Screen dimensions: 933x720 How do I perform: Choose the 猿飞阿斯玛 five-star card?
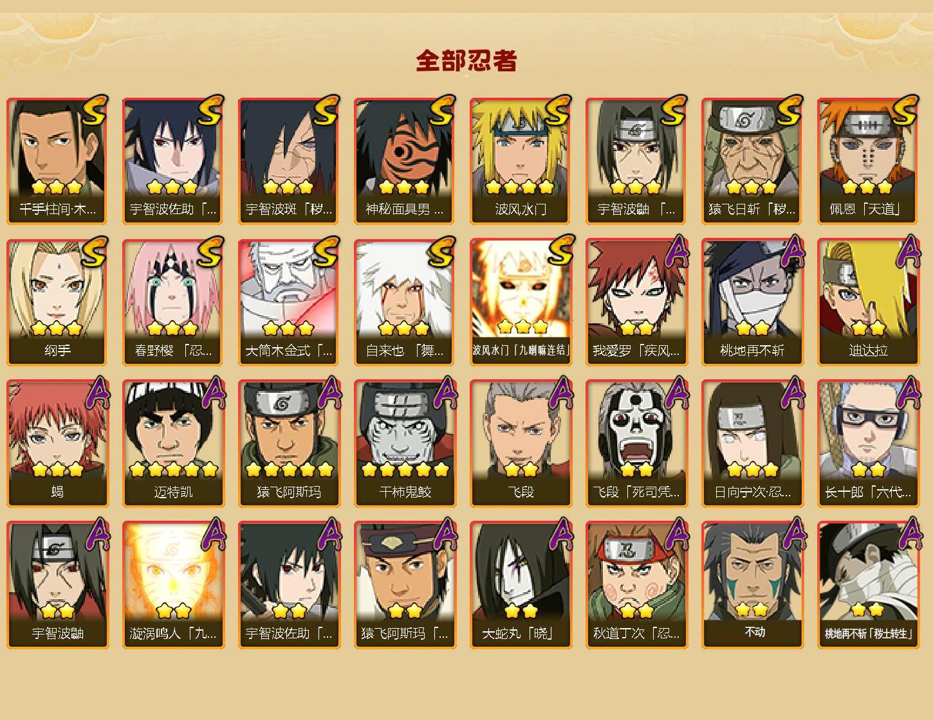(289, 444)
